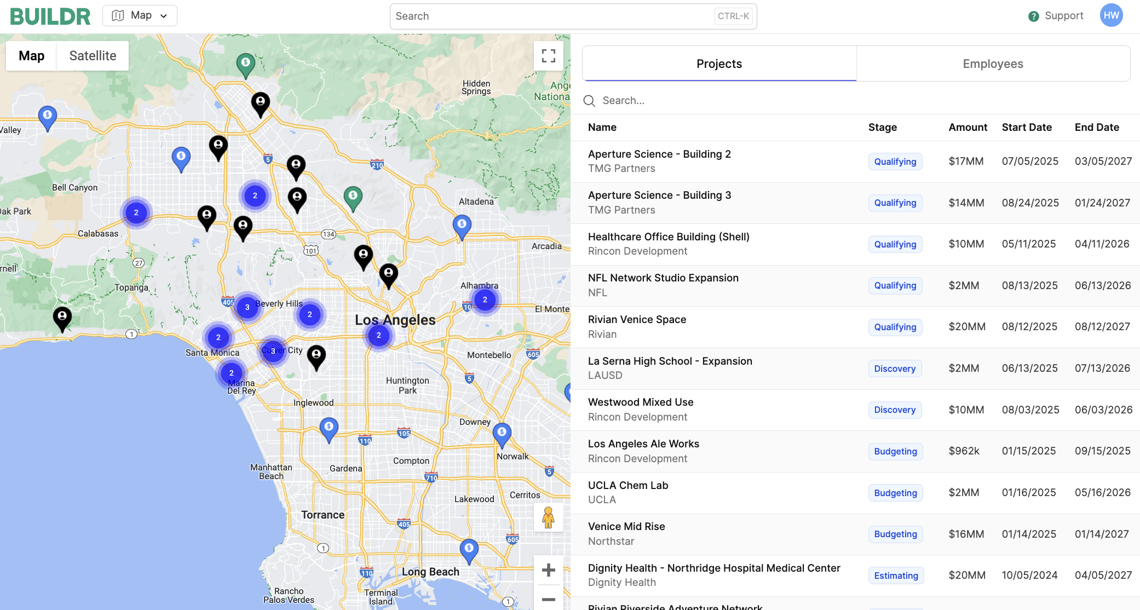The image size is (1140, 610).
Task: Zoom out on the map with minus button
Action: click(x=548, y=599)
